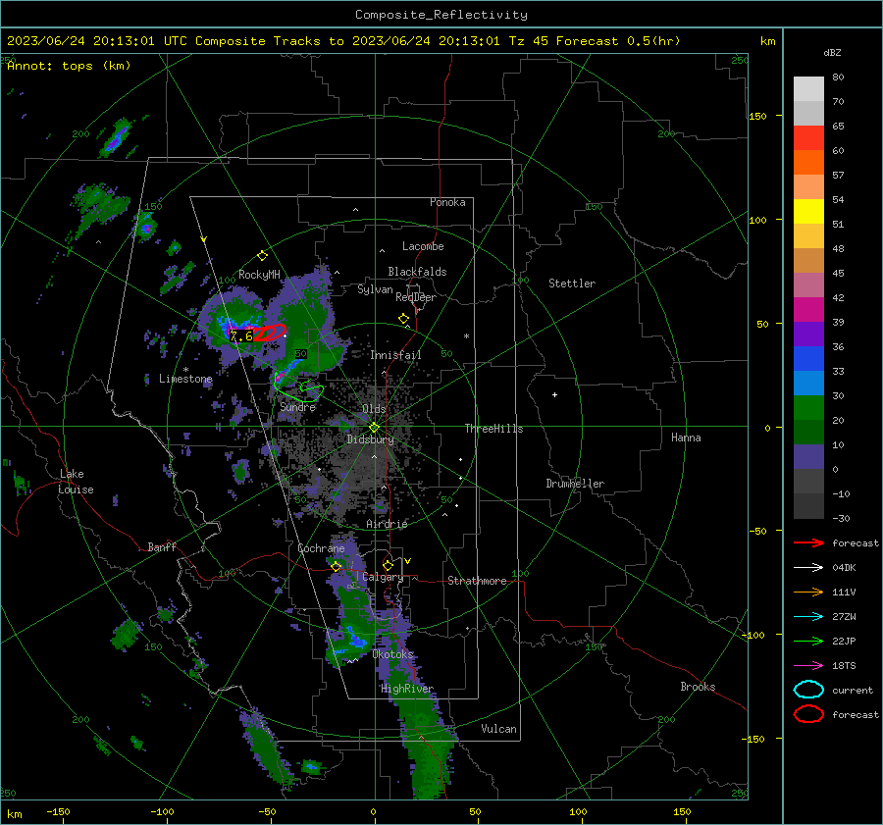Click the Olds city label

click(x=374, y=409)
